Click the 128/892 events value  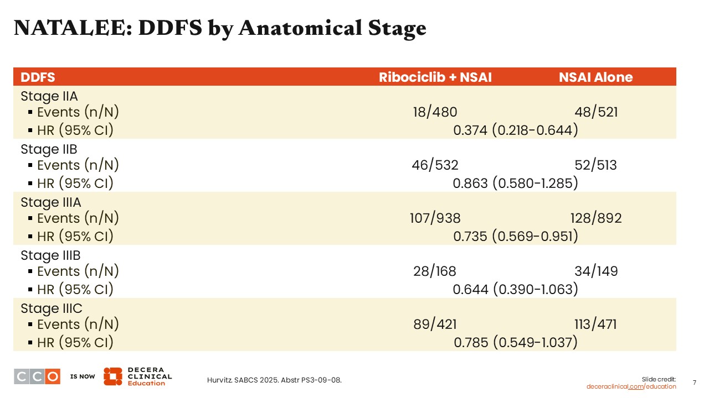tap(595, 218)
